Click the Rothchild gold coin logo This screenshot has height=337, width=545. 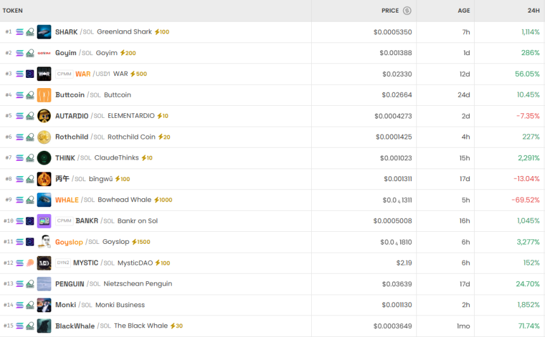click(x=44, y=137)
